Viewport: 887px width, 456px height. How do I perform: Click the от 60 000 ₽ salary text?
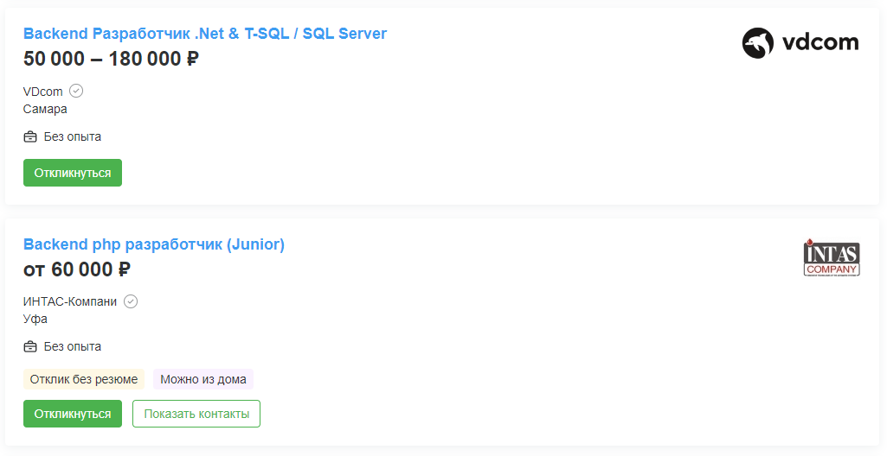[77, 269]
